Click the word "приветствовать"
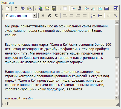121x109 pixels. [x=33, y=26]
